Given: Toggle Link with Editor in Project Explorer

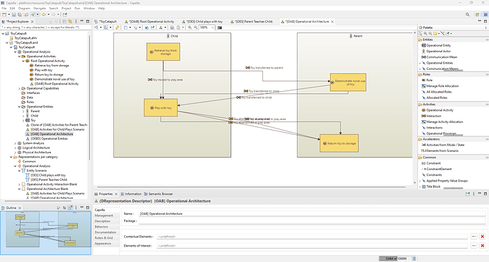Looking at the screenshot, I should 70,21.
